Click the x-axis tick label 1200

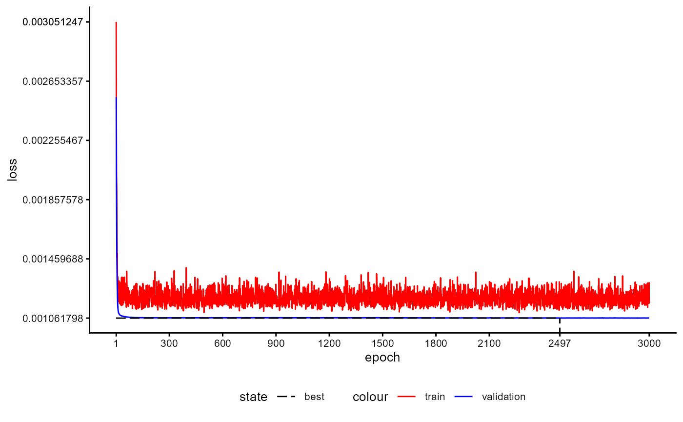pyautogui.click(x=329, y=343)
